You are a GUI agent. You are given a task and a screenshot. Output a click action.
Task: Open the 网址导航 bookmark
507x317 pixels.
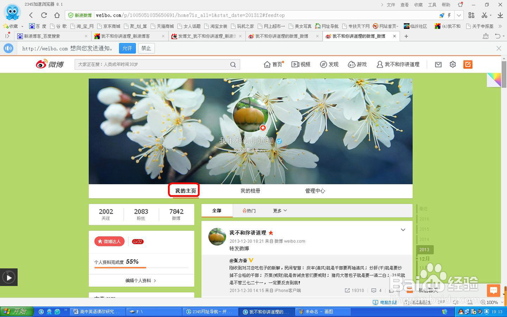tap(327, 26)
